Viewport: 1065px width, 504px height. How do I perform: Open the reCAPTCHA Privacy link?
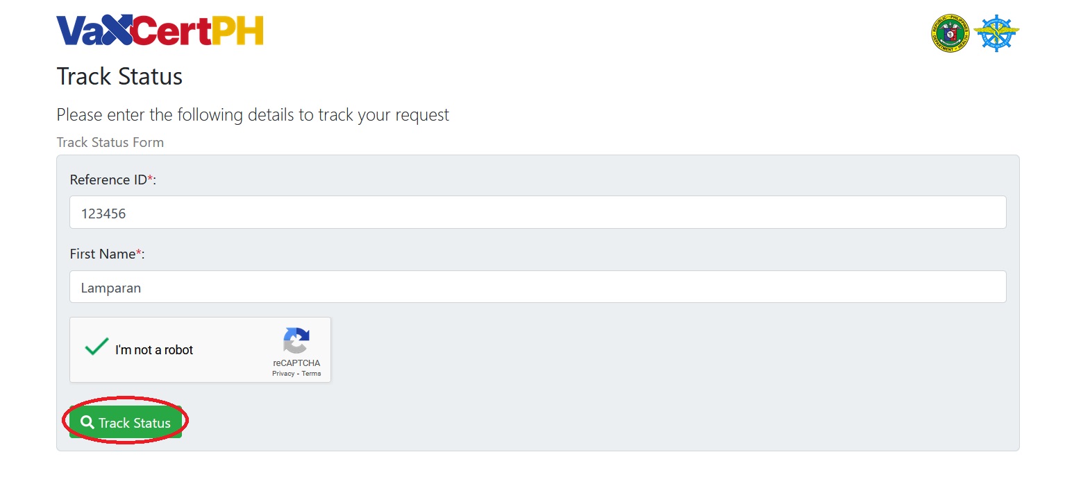[283, 374]
